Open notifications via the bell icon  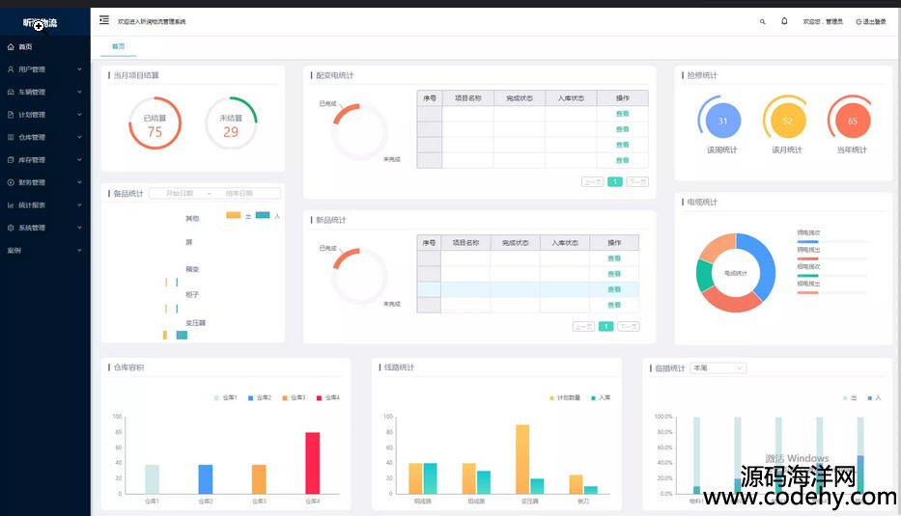[784, 21]
